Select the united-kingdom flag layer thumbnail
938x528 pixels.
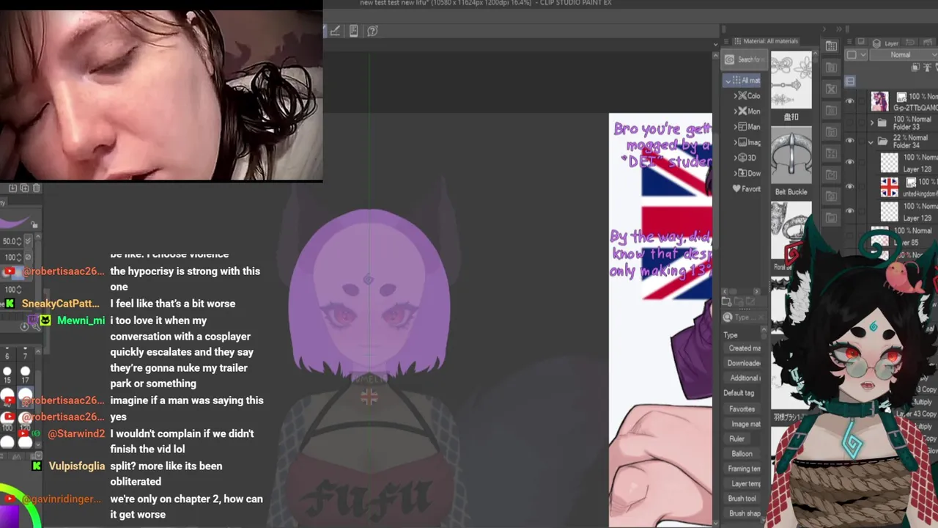(889, 187)
